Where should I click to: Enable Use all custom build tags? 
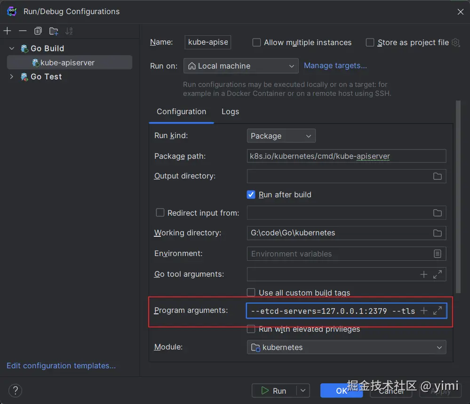click(x=251, y=292)
